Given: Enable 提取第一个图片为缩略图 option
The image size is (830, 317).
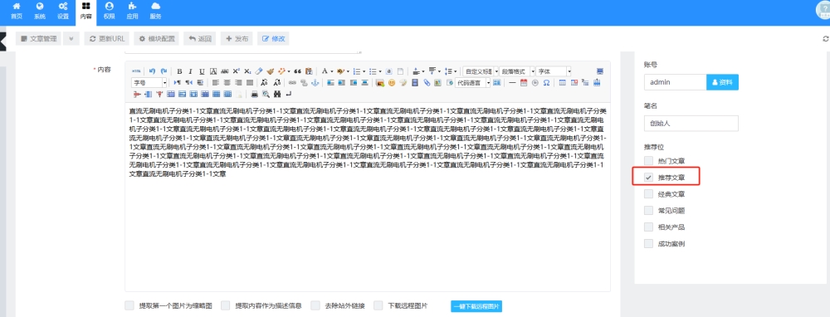Looking at the screenshot, I should [129, 305].
